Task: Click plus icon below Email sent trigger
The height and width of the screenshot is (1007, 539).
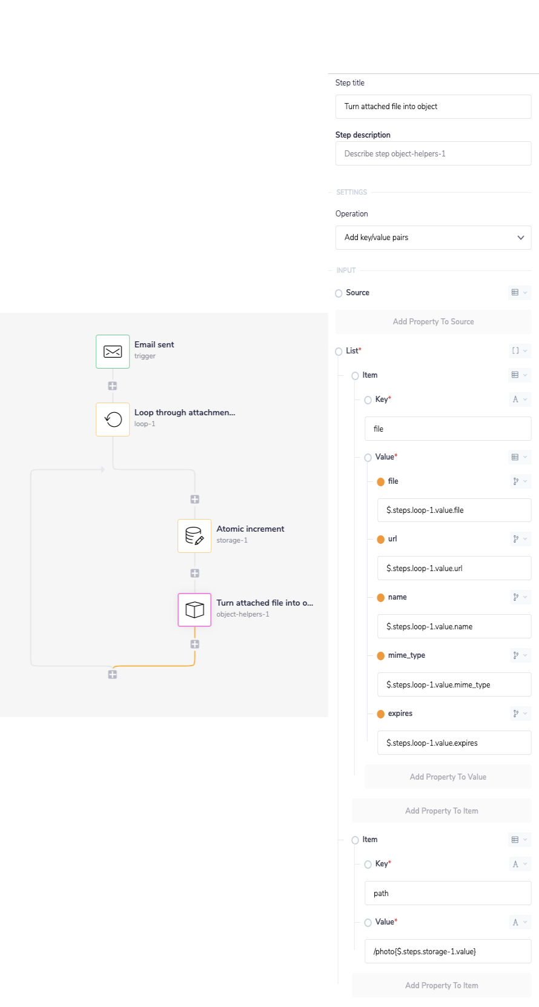Action: click(x=113, y=386)
